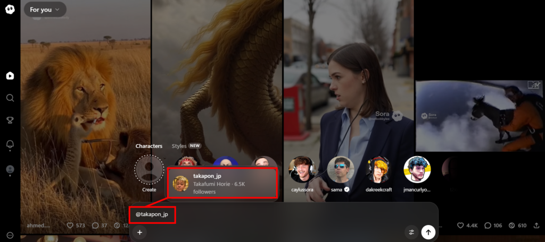
Task: Open Search from the left sidebar
Action: click(x=10, y=98)
